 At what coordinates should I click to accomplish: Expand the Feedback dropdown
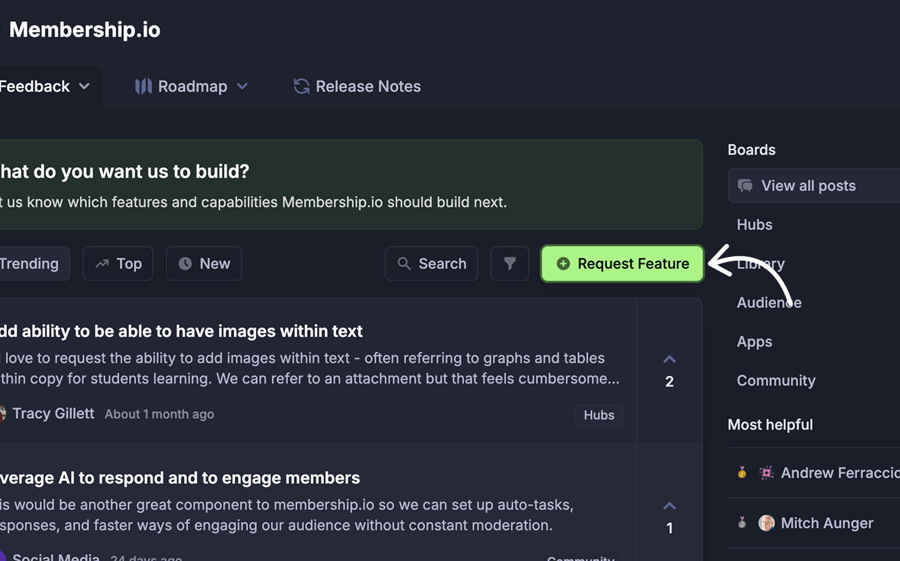click(85, 86)
